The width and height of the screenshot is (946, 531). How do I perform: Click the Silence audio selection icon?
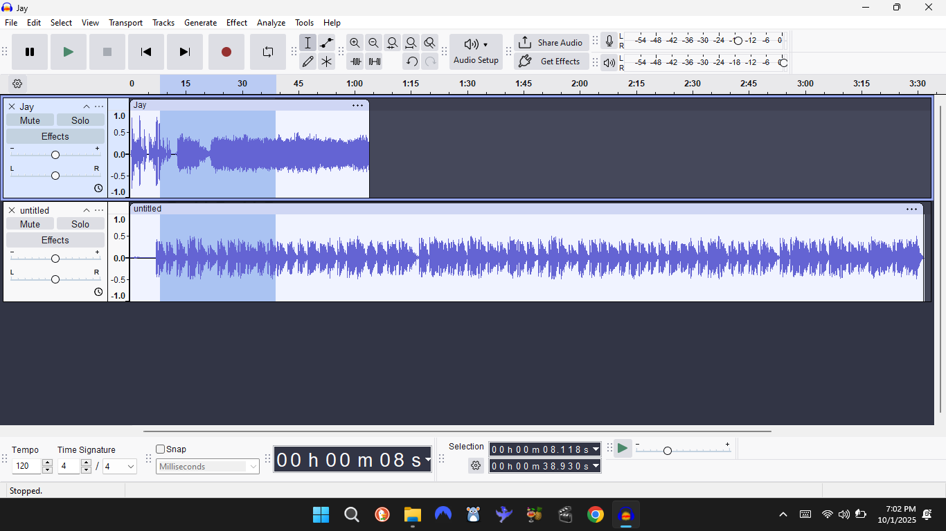374,62
